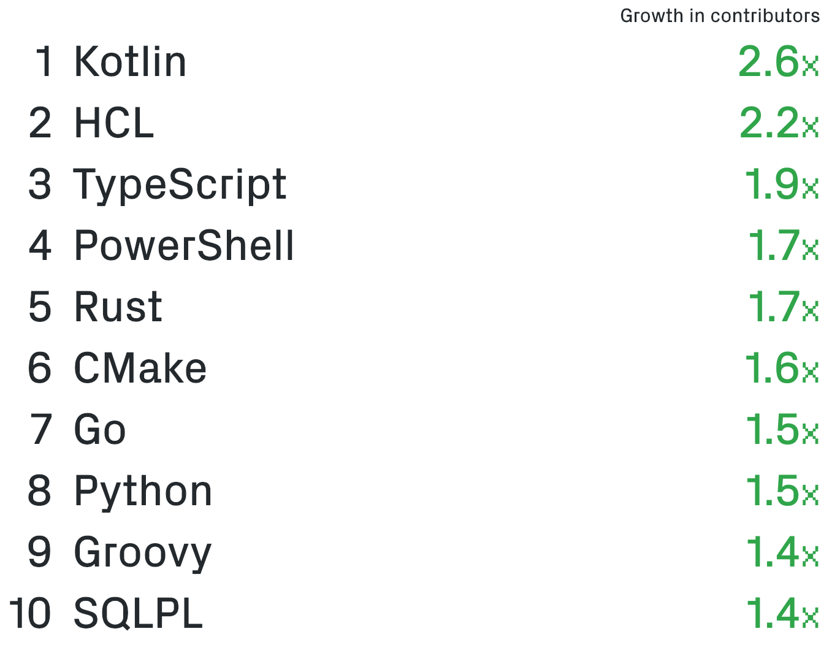Screen dimensions: 840x645
Task: Click the Python language name
Action: tap(143, 491)
